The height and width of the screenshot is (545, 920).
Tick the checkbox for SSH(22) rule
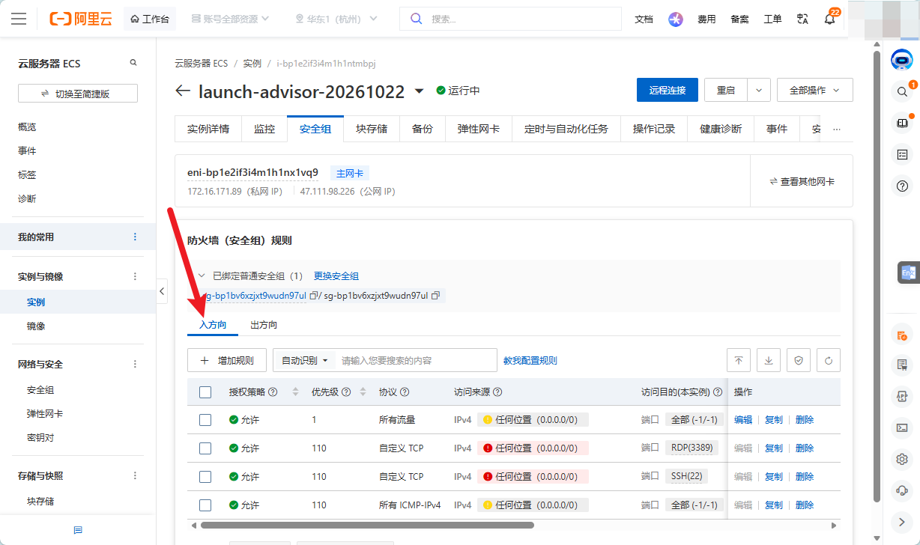click(205, 477)
